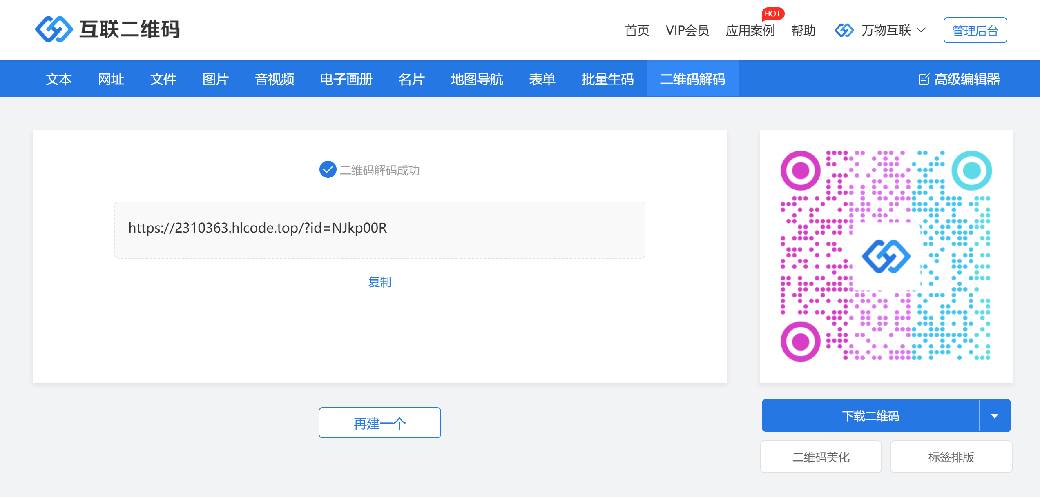1040x497 pixels.
Task: Open the VIP会员 menu link
Action: [x=687, y=30]
